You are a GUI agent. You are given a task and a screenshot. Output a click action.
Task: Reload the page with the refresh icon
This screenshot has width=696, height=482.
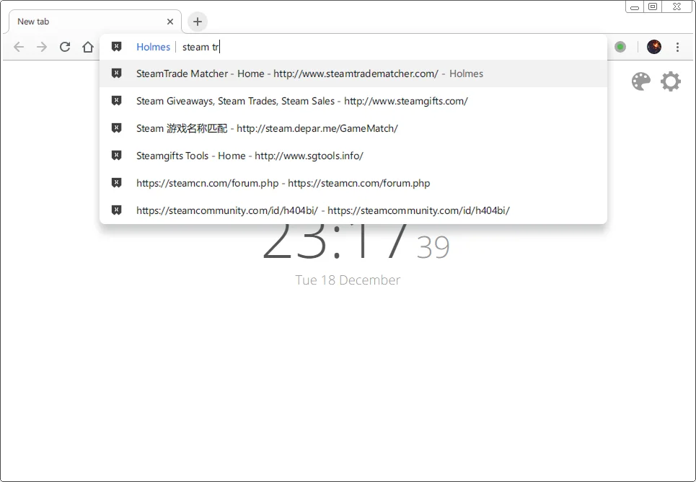point(65,47)
